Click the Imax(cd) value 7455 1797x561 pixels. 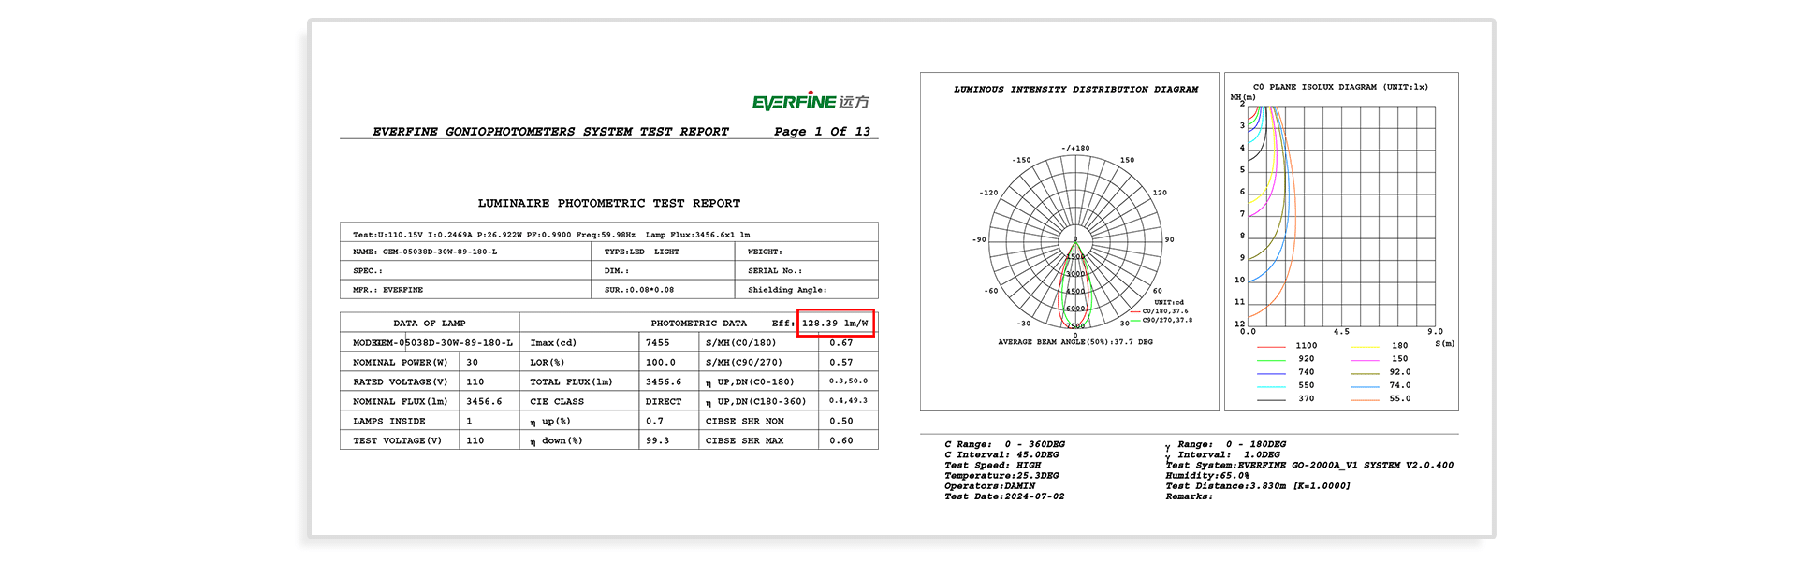[658, 343]
